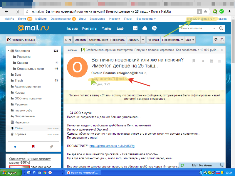The image size is (235, 176).
Task: Expand hidden tray icons arrow
Action: (202, 172)
